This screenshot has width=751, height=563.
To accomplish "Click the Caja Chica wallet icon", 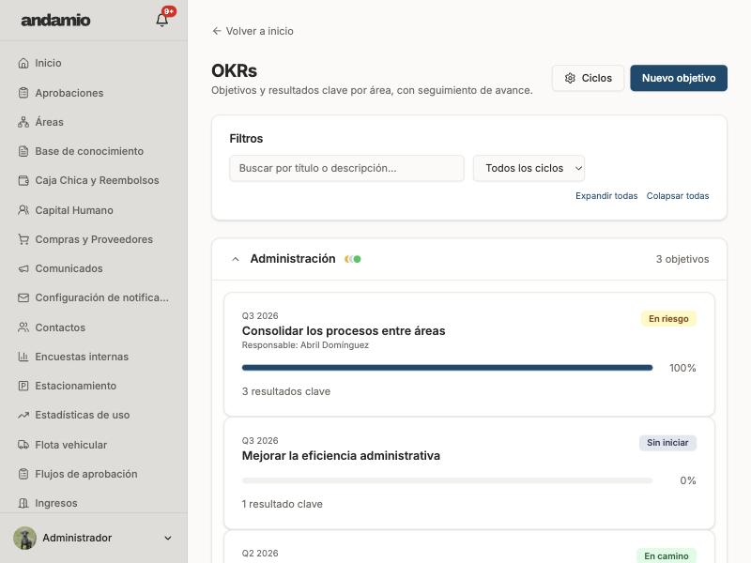I will pos(23,180).
